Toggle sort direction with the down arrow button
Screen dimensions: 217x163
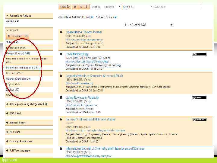pyautogui.click(x=86, y=7)
